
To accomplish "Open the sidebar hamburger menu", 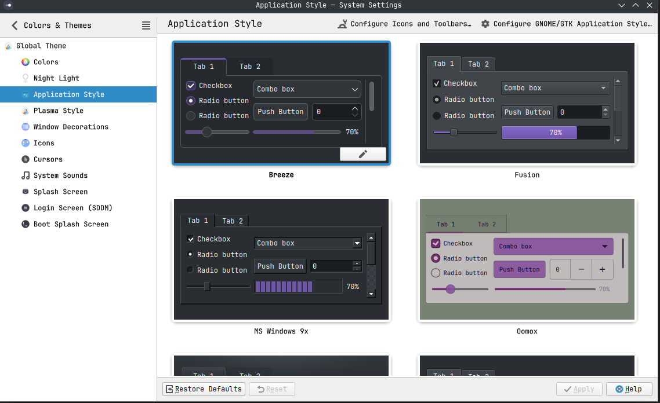I will [x=146, y=25].
